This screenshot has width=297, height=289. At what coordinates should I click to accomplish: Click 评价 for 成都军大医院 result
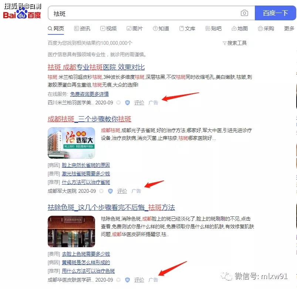pyautogui.click(x=122, y=191)
